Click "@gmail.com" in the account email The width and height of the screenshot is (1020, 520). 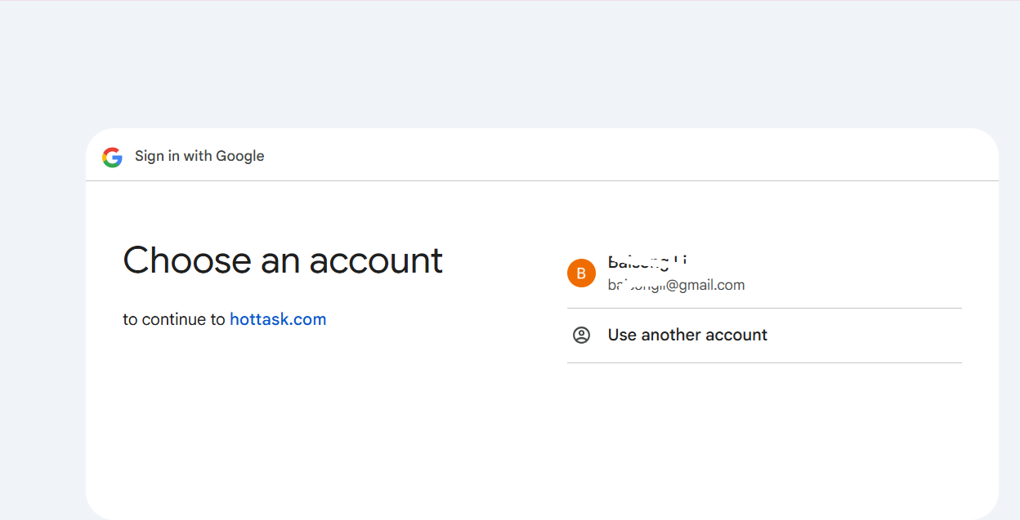706,285
